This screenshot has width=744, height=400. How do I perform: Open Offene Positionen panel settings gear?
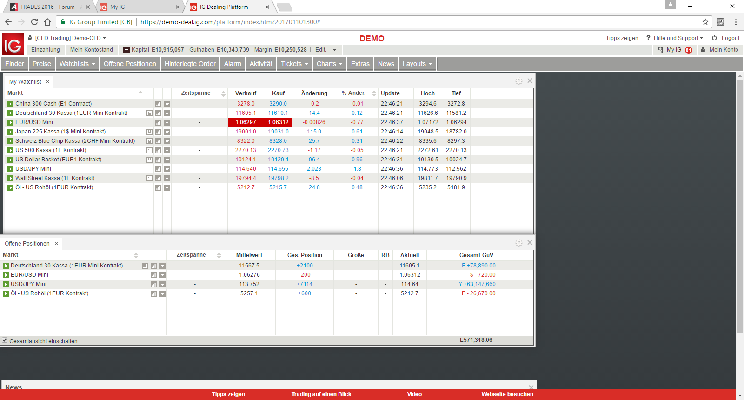(519, 243)
